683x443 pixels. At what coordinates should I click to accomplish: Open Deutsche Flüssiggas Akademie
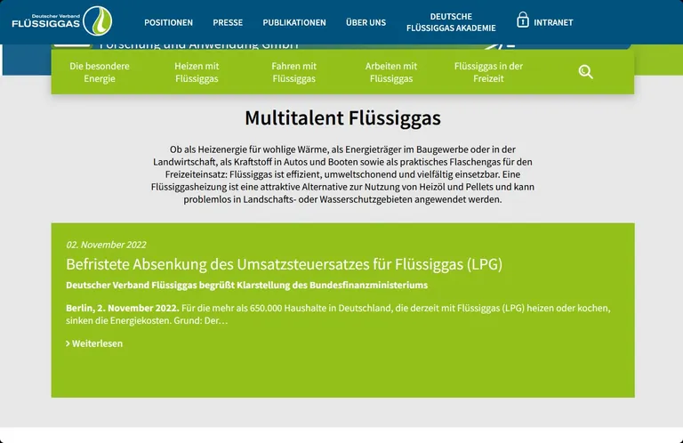tap(451, 22)
